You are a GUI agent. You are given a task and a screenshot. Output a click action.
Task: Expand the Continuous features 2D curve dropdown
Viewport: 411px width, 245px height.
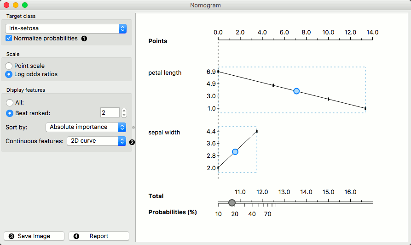click(96, 141)
